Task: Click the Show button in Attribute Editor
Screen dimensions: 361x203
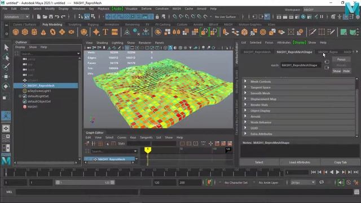Action: [337, 71]
